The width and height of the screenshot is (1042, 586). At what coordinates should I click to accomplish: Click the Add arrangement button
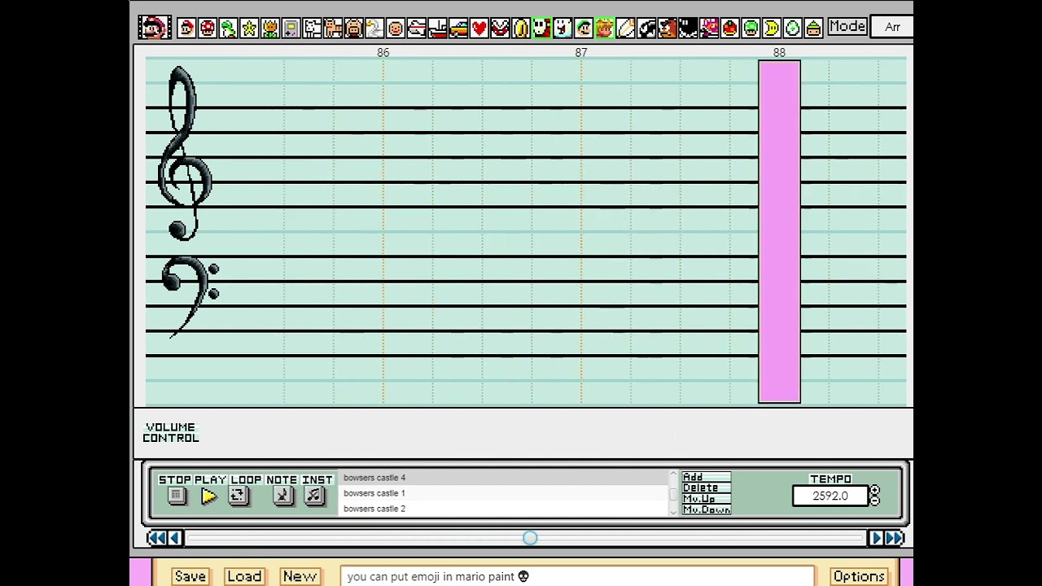706,477
